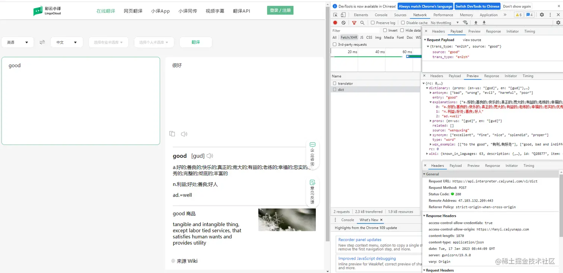Viewport: 563px width, 273px height.
Task: Open 网页翻译 in the site navigation
Action: tap(133, 11)
